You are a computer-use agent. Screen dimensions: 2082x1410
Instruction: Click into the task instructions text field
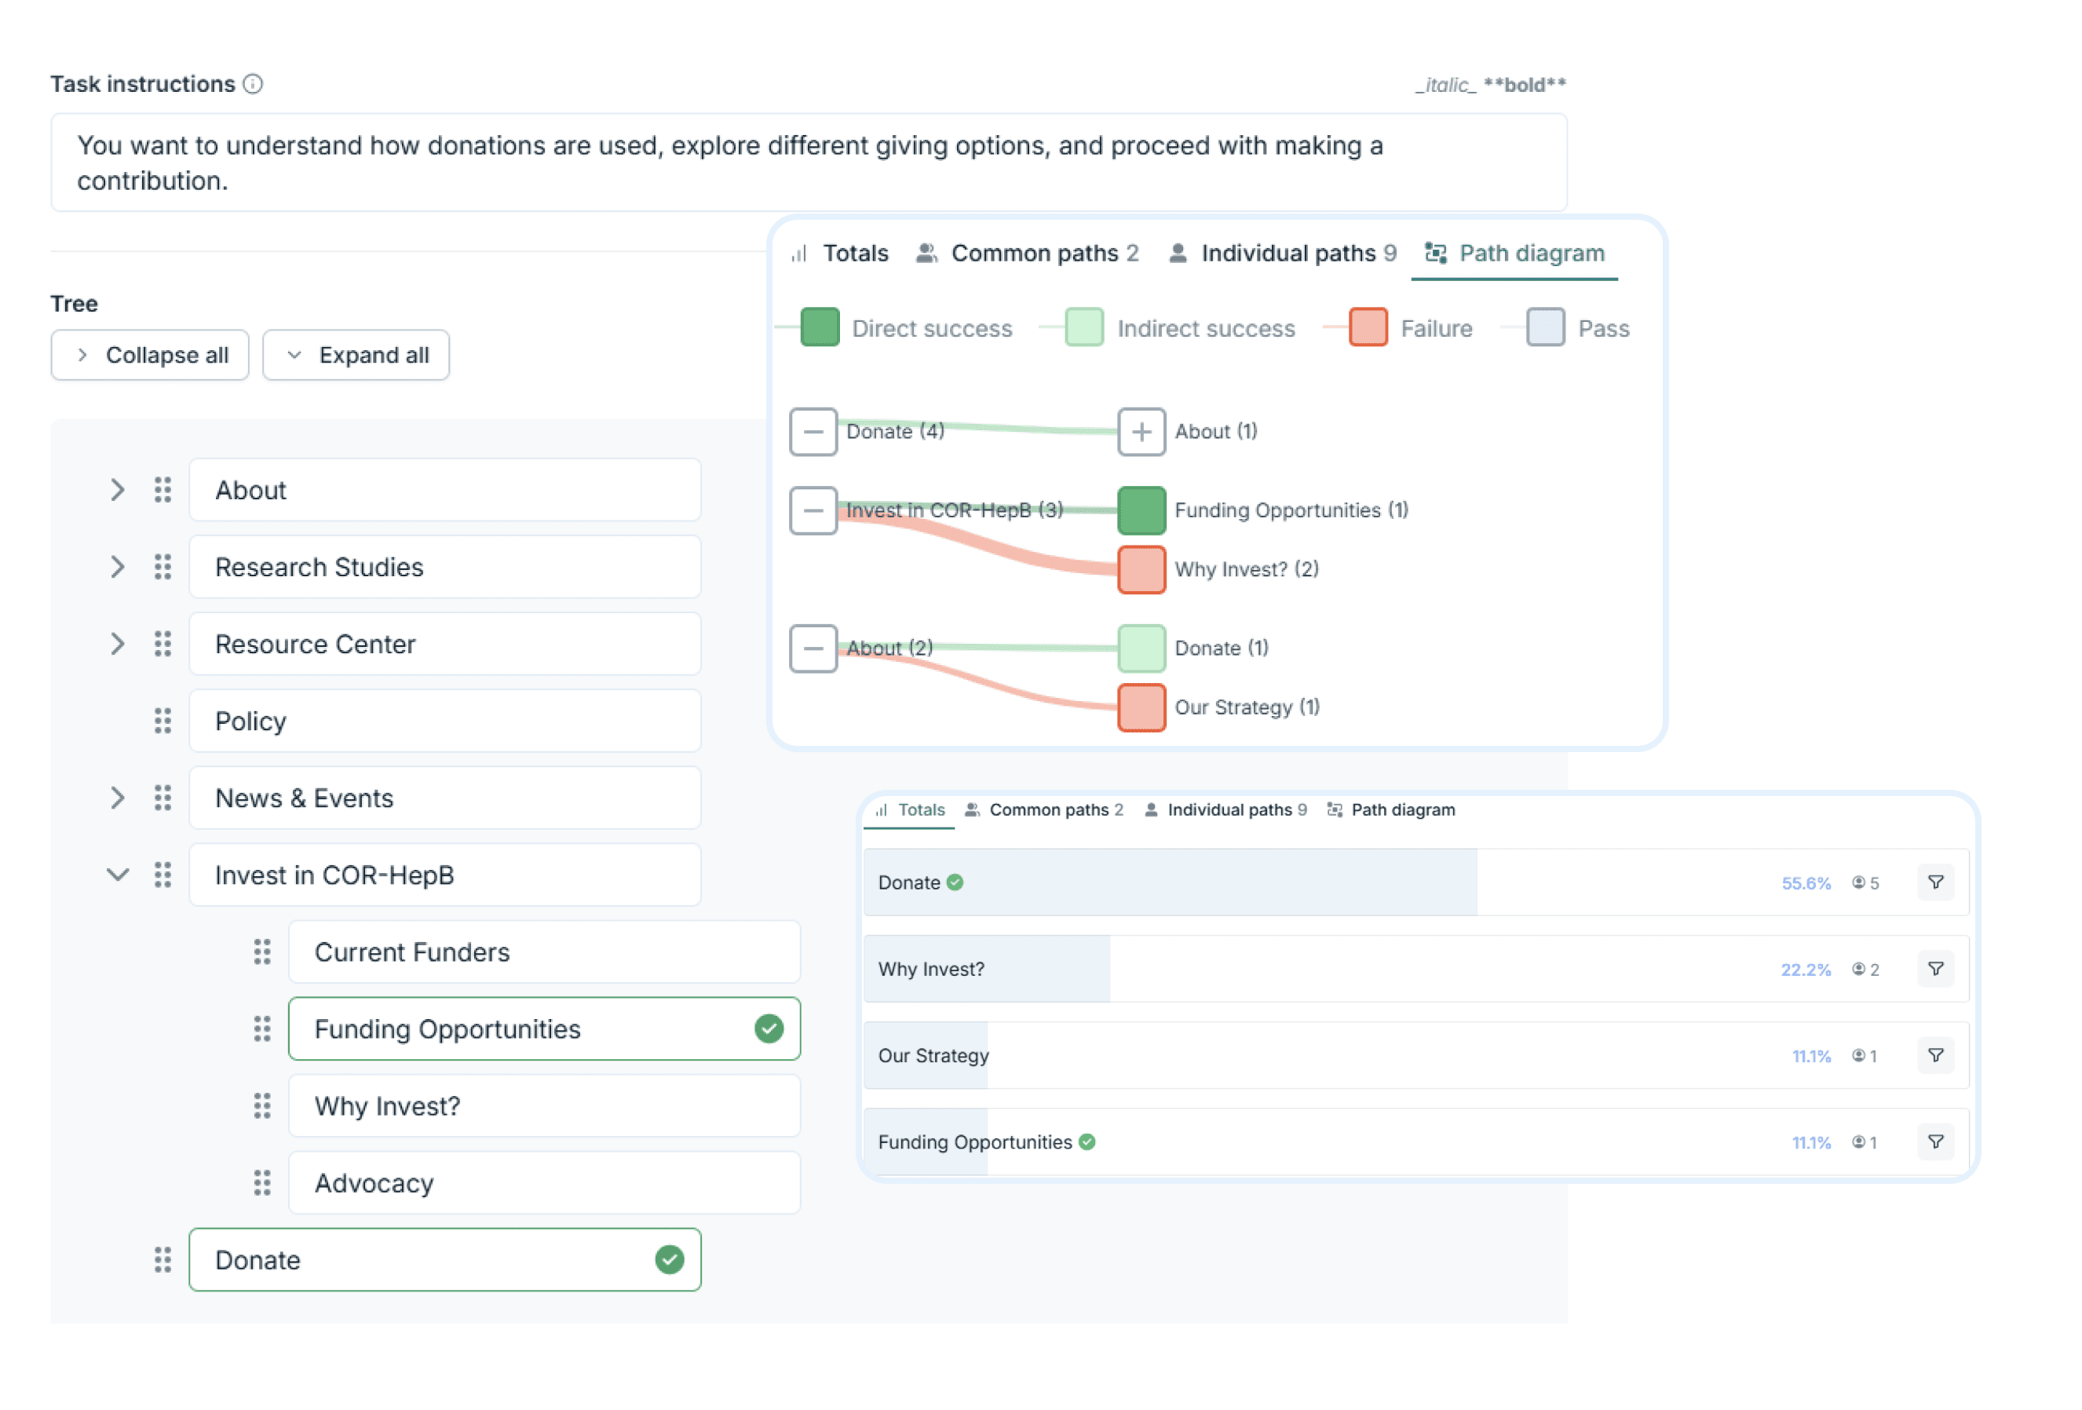click(808, 163)
